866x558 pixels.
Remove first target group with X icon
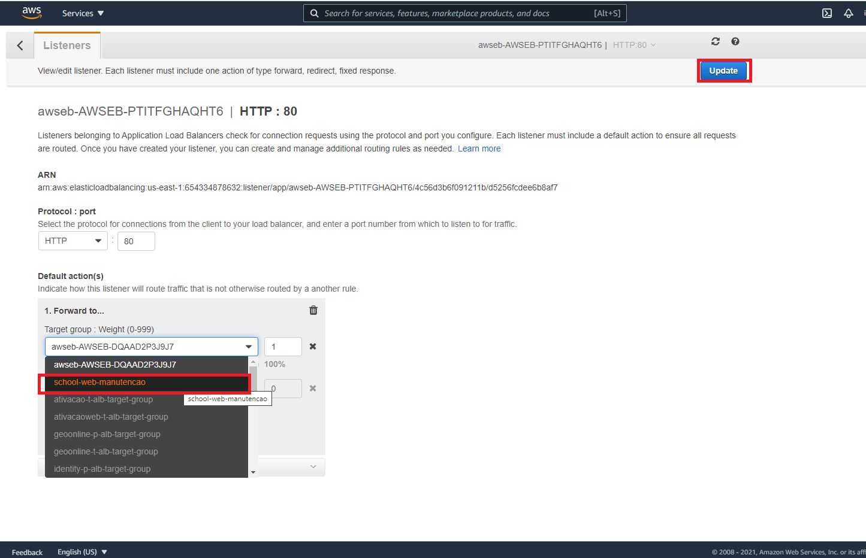point(312,347)
